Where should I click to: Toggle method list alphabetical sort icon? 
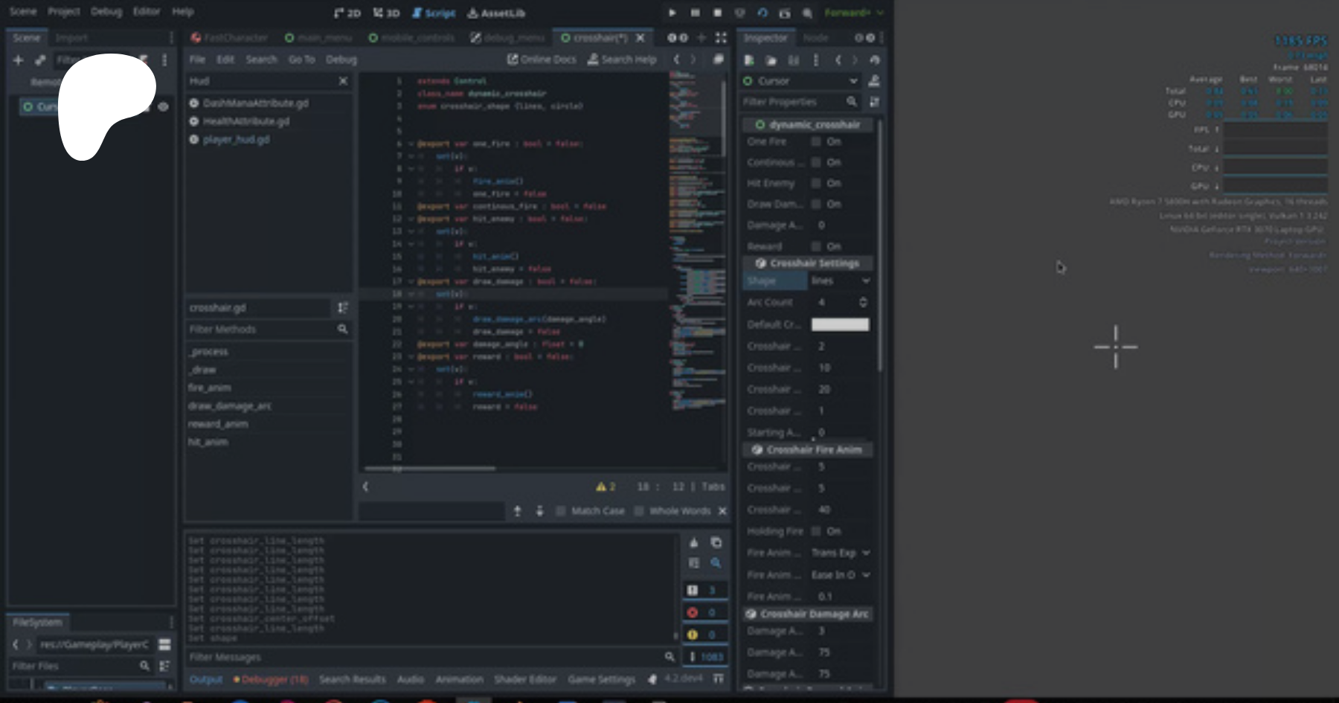pos(342,307)
